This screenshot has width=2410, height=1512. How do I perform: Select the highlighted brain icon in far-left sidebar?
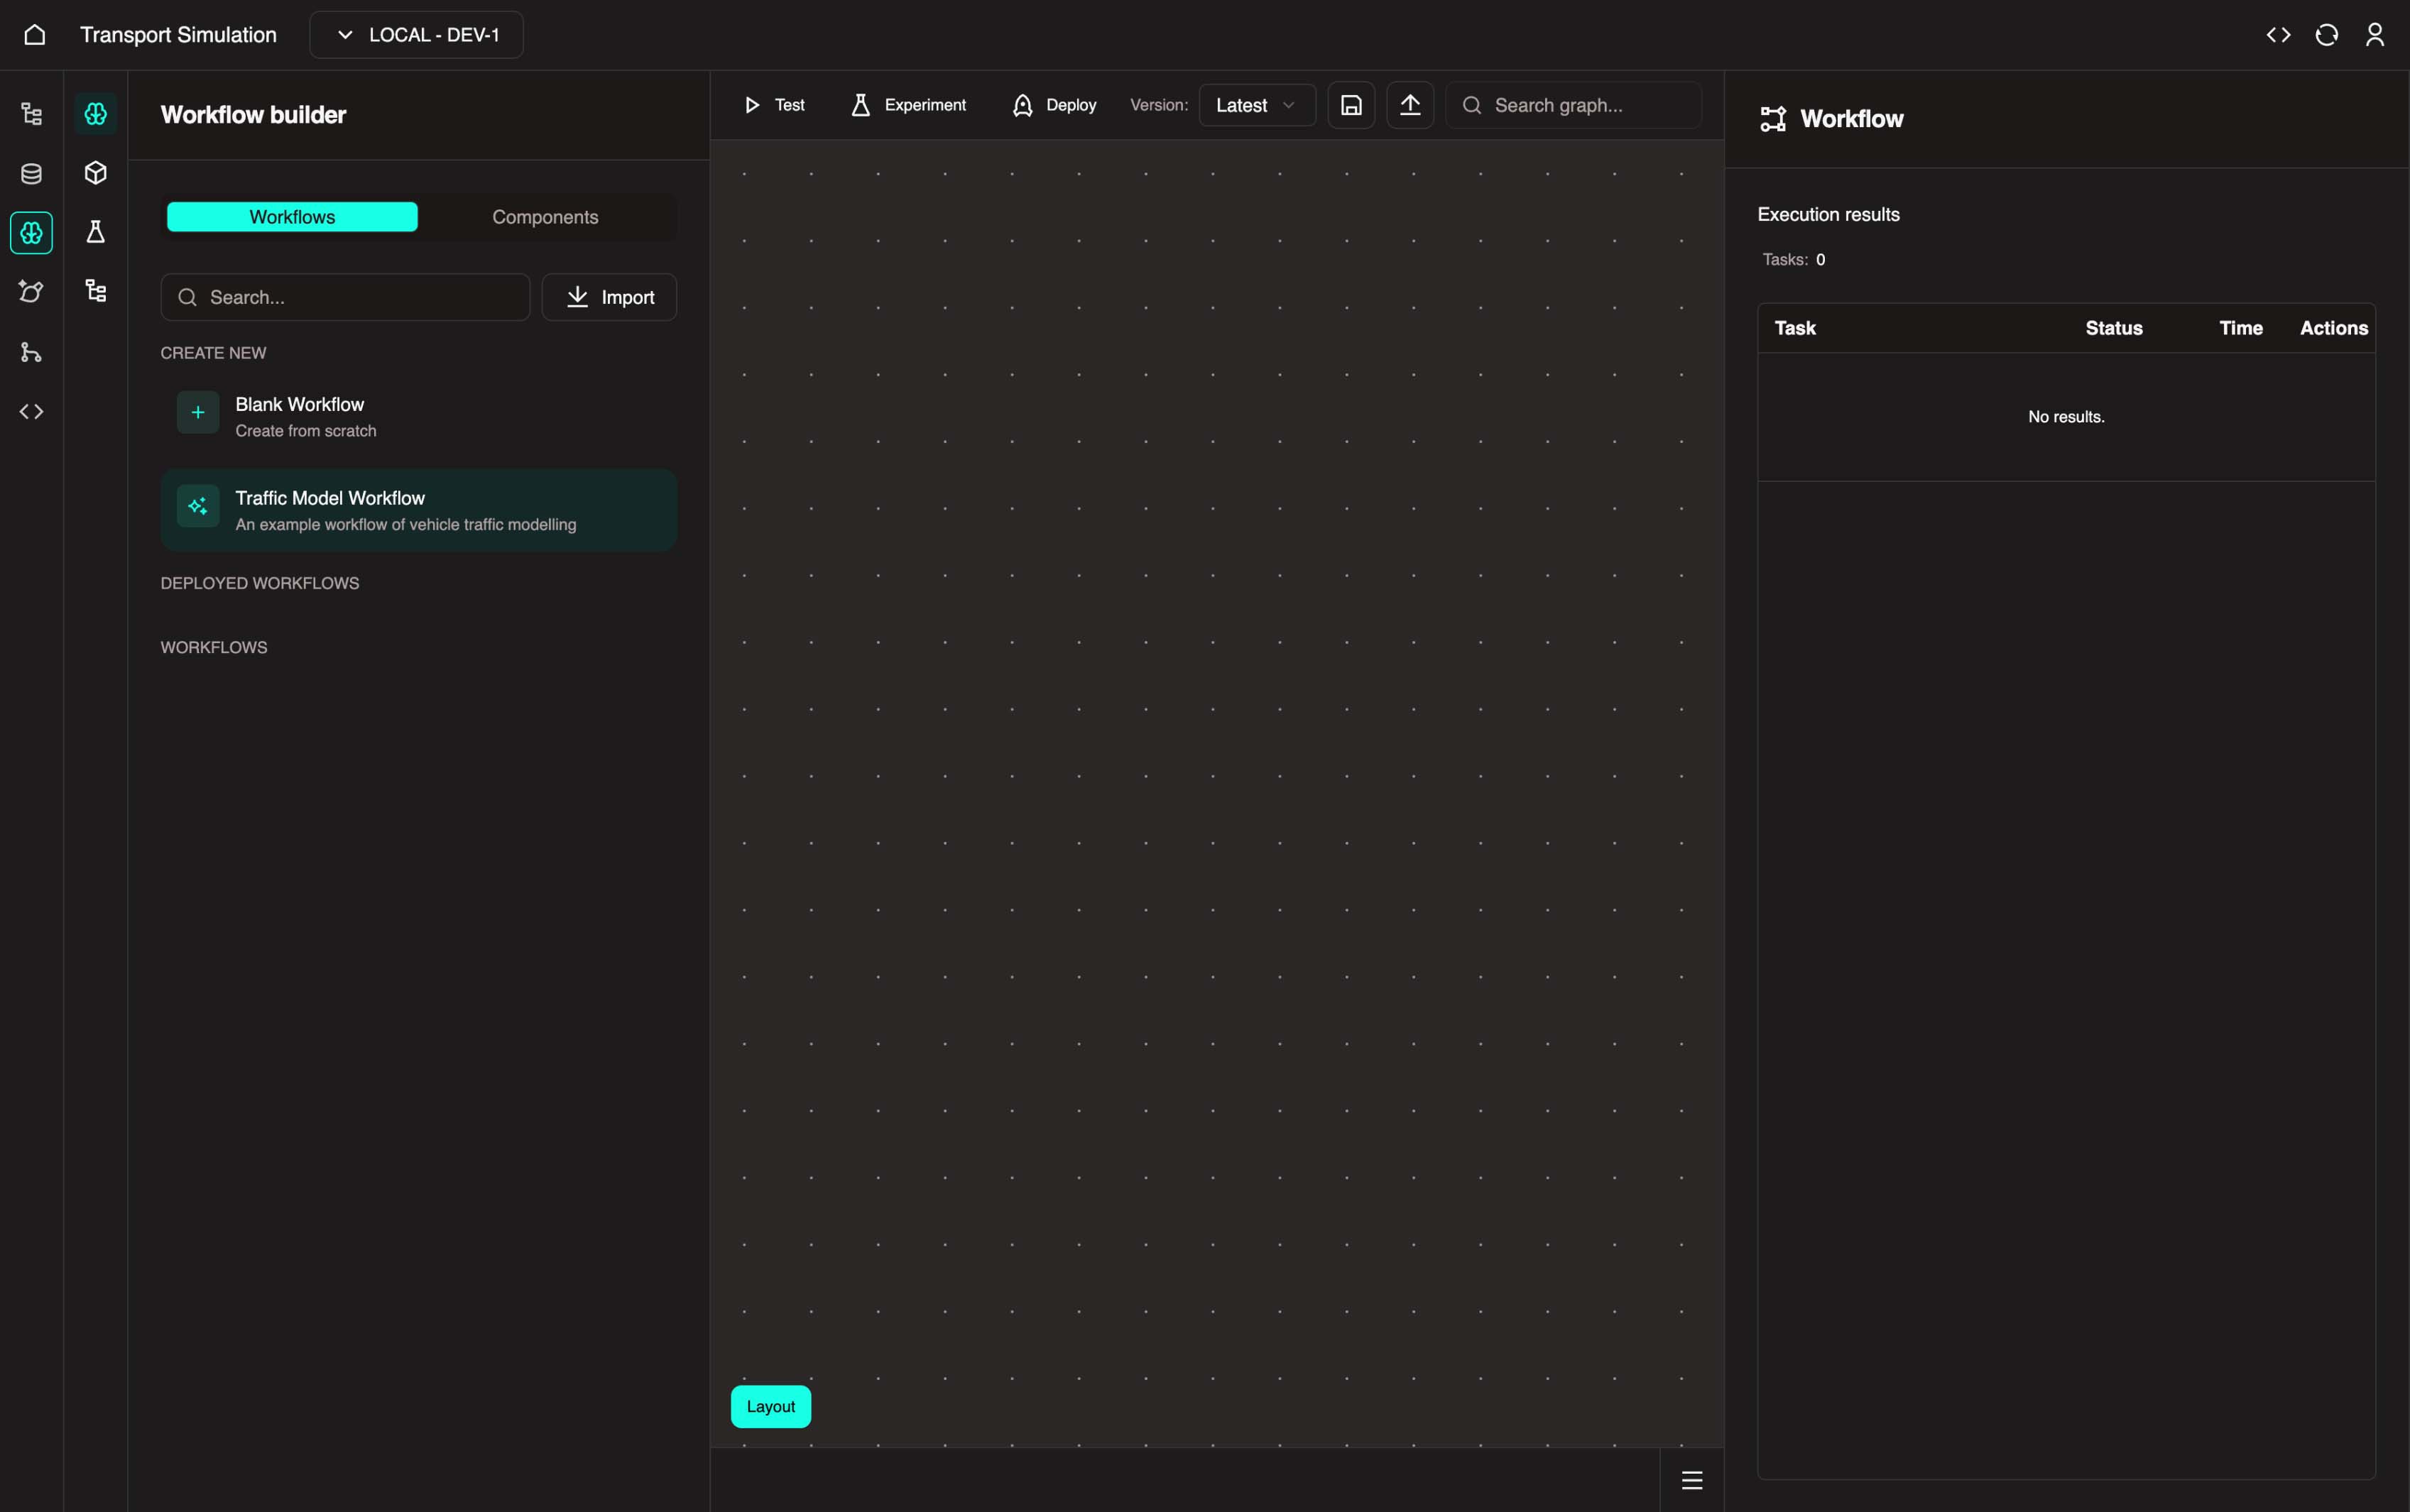pyautogui.click(x=32, y=233)
